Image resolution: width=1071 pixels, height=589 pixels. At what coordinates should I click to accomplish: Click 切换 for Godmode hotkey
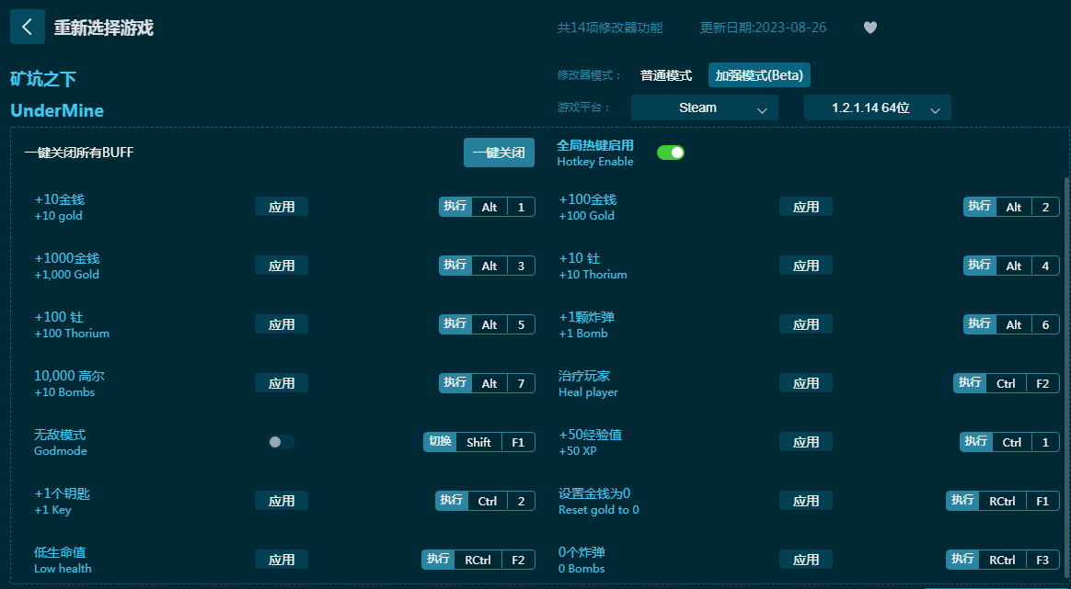(x=441, y=442)
